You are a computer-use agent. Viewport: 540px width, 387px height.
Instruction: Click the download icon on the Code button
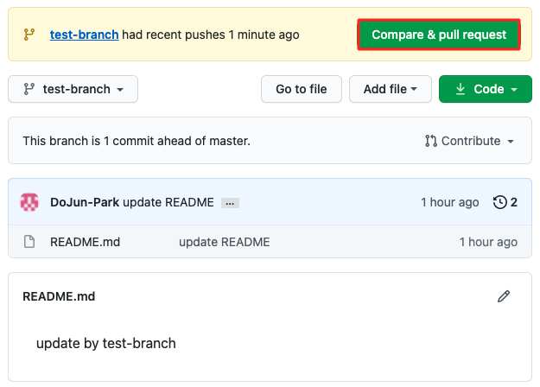[x=460, y=89]
